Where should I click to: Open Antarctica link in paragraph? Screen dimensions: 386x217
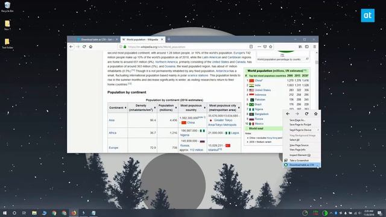223,71
